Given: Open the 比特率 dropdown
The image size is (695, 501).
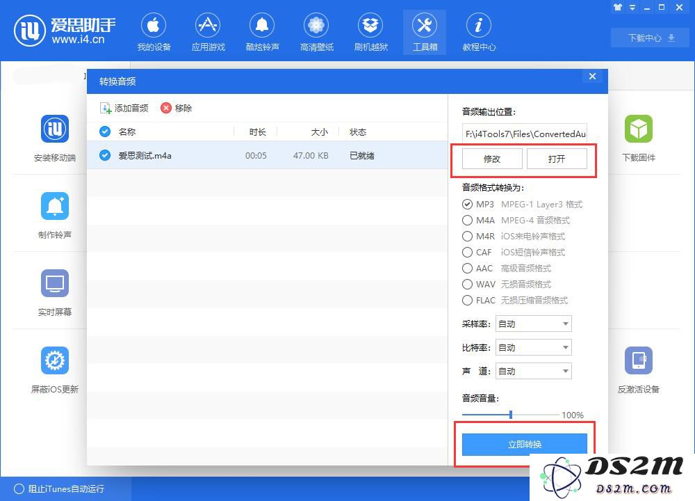Looking at the screenshot, I should tap(533, 347).
